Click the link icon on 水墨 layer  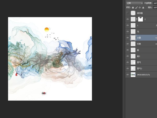click(x=156, y=38)
